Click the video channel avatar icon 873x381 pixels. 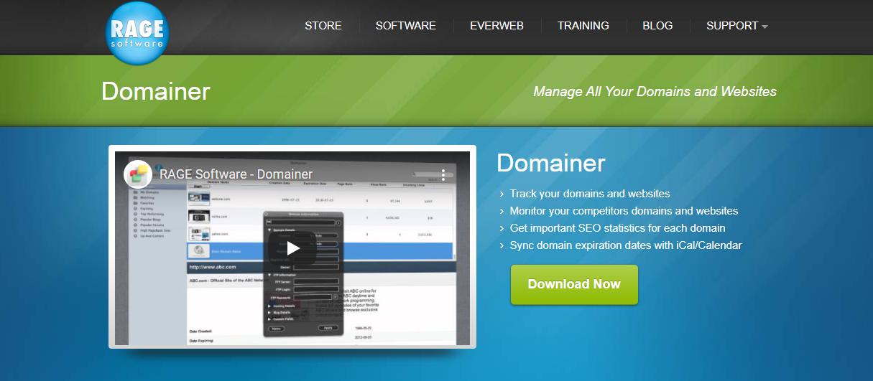point(137,174)
